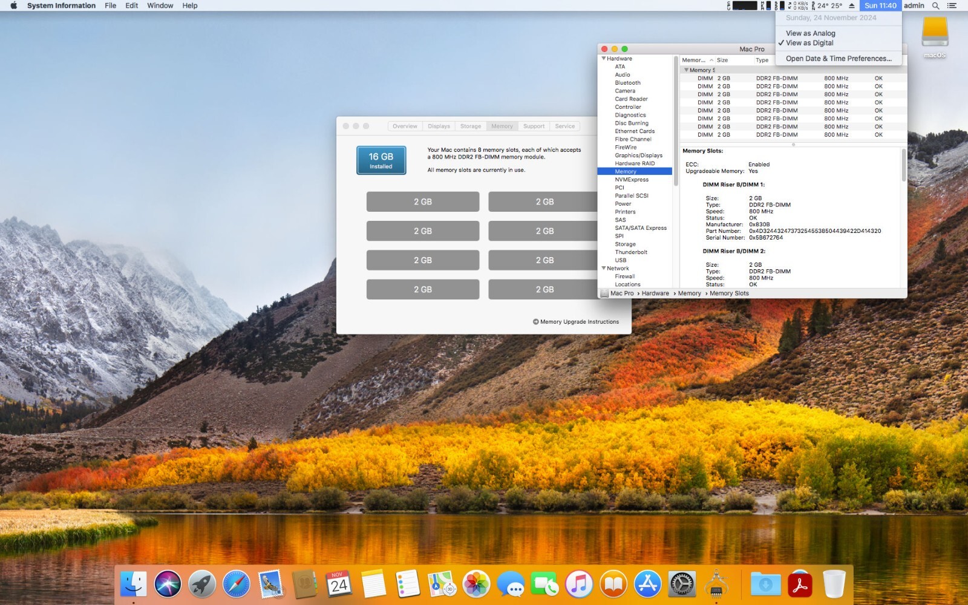Open Memory Upgrade Instructions link

(576, 322)
